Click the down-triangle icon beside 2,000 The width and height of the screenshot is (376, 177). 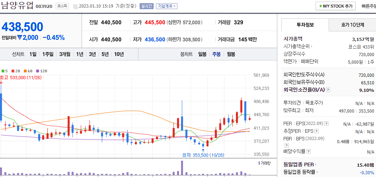(x=19, y=38)
